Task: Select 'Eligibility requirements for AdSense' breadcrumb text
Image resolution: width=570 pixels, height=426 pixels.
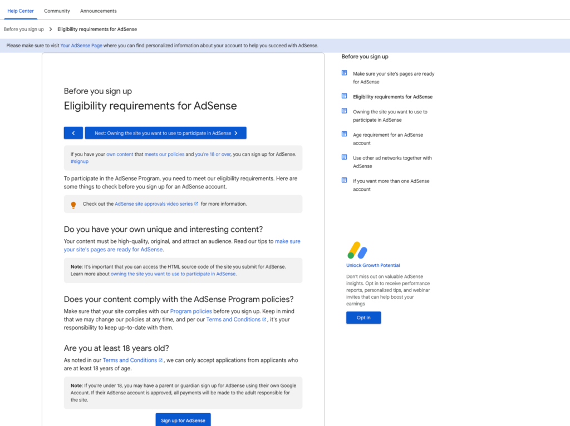Action: pos(97,29)
